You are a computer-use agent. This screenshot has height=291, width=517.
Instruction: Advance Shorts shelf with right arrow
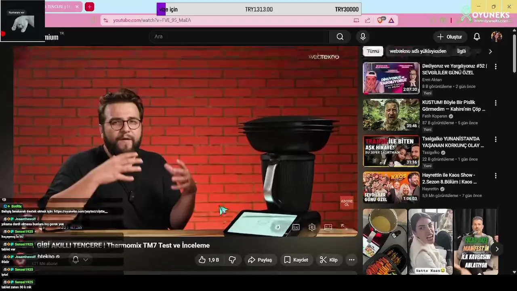coord(497,249)
